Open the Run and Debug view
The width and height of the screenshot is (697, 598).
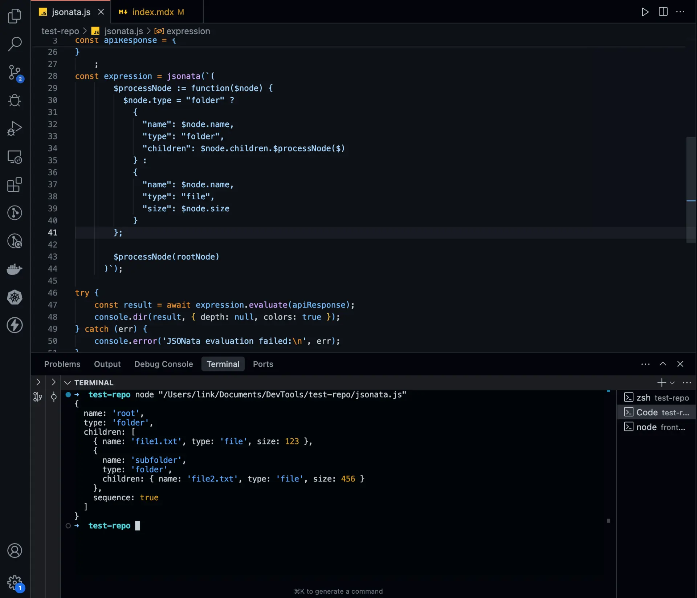coord(15,128)
